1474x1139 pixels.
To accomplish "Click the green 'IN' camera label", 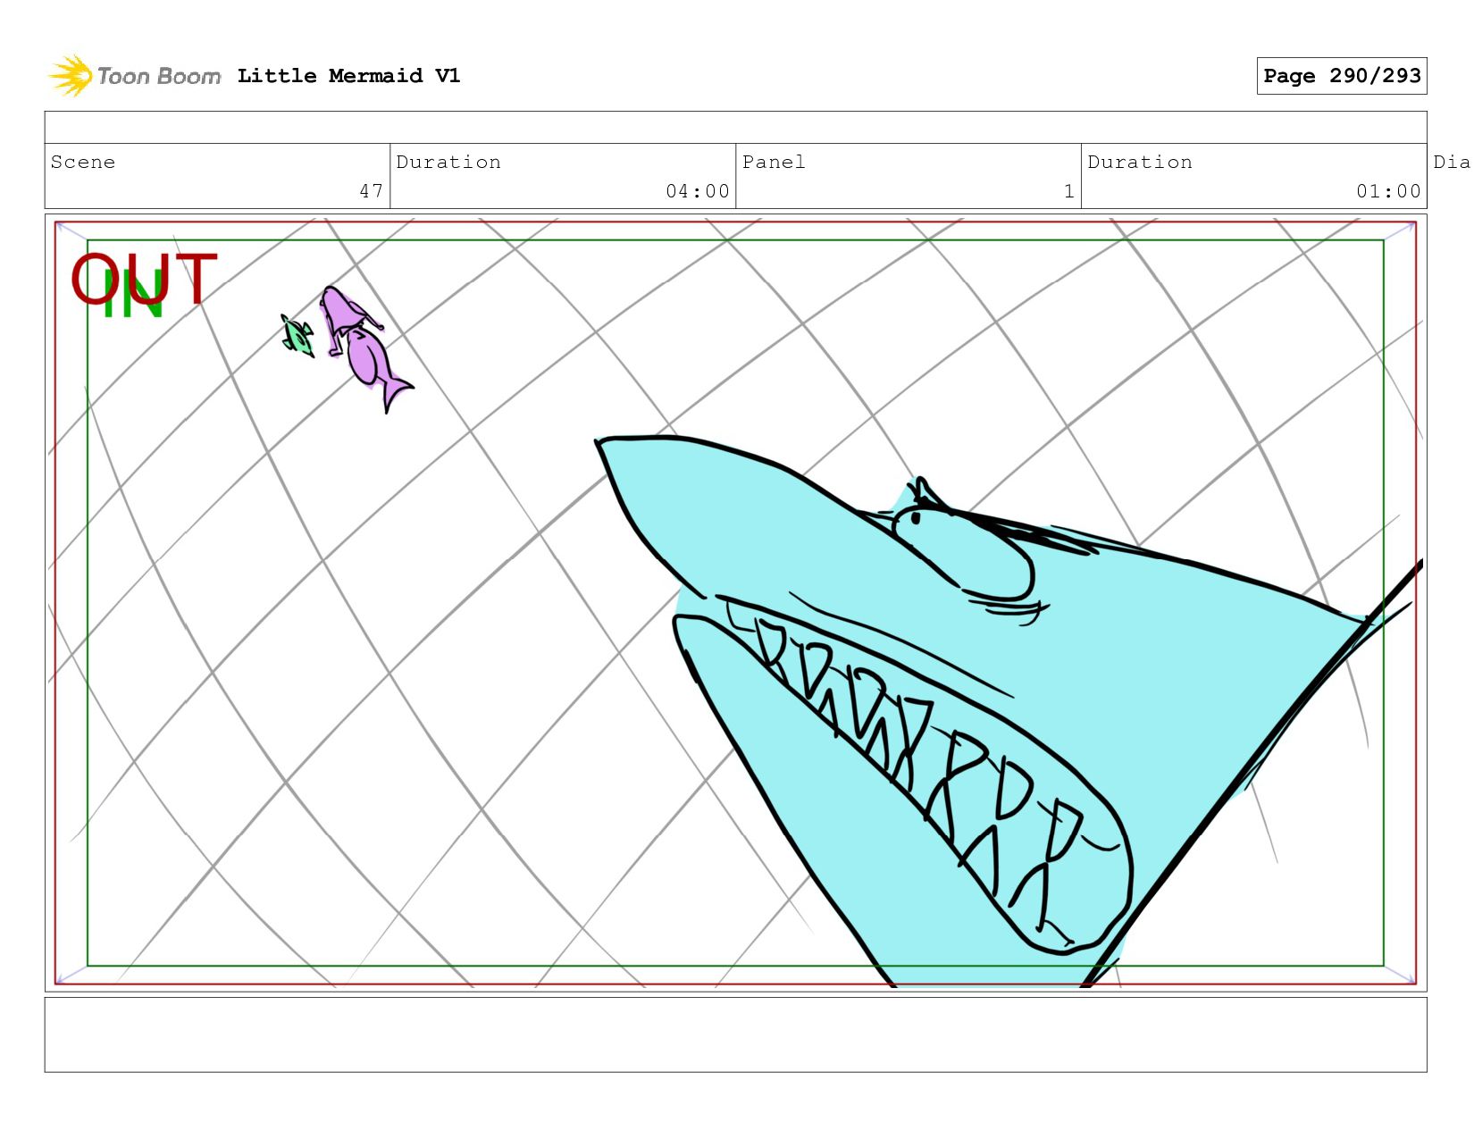I will 134,294.
